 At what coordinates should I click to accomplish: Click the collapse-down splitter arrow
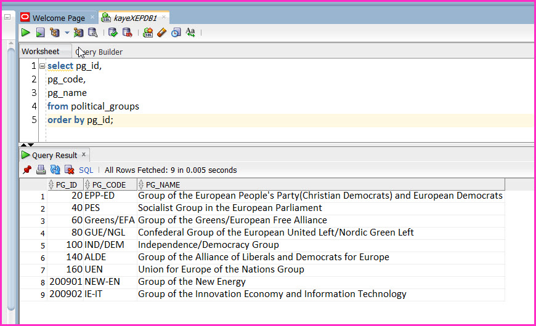point(31,145)
